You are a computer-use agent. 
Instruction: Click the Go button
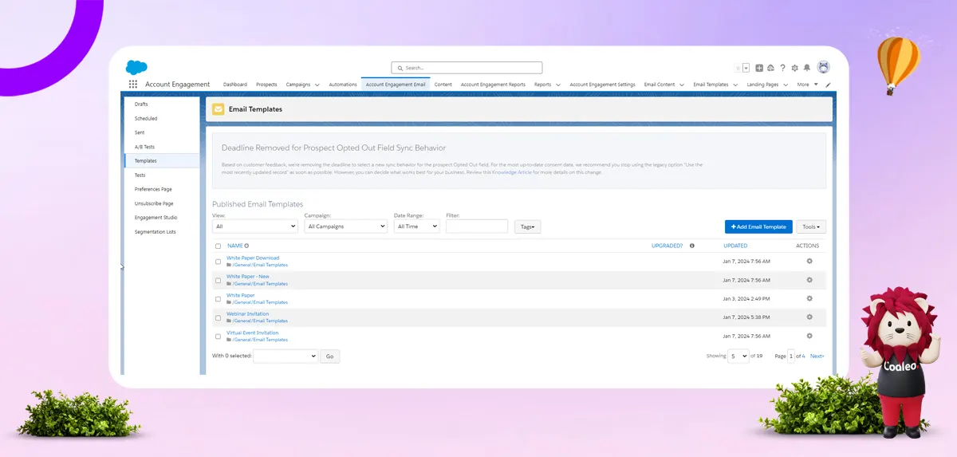(330, 357)
